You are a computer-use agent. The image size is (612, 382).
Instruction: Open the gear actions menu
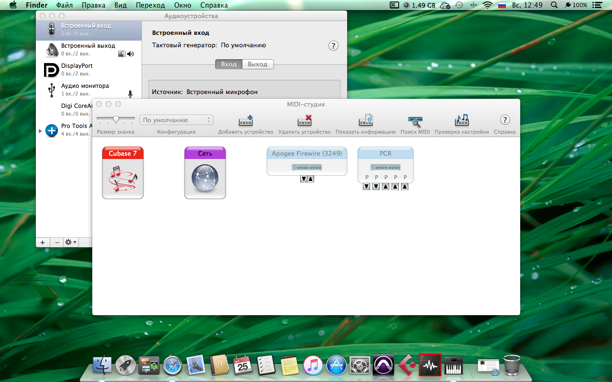coord(71,242)
